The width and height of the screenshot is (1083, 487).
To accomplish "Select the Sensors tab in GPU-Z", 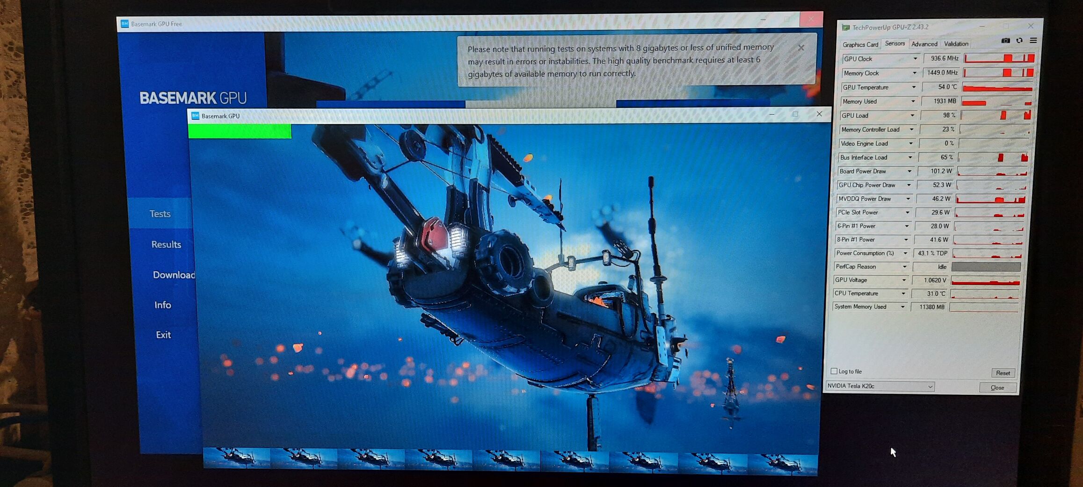I will (895, 43).
